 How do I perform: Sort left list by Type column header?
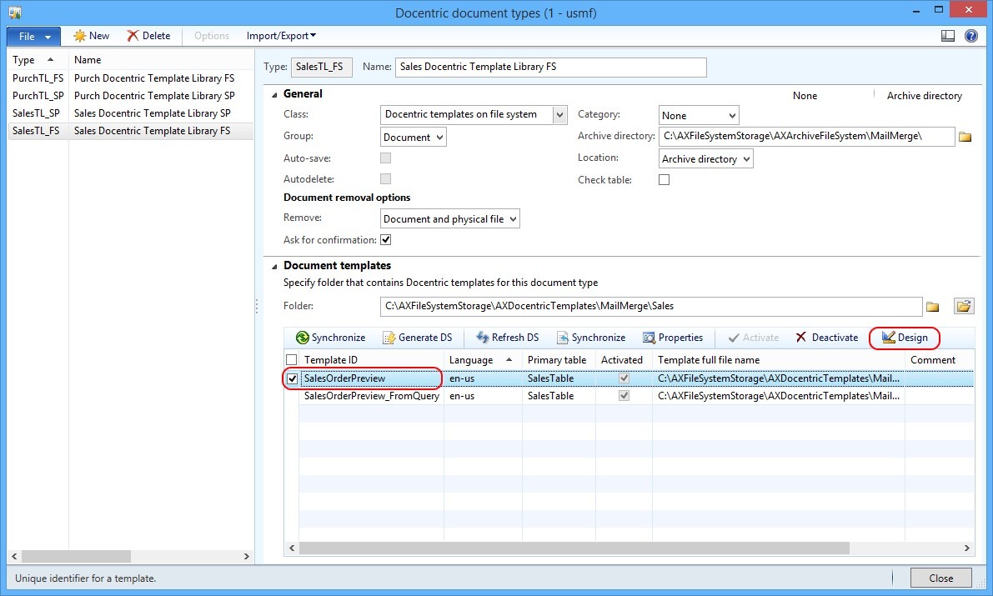(x=38, y=59)
